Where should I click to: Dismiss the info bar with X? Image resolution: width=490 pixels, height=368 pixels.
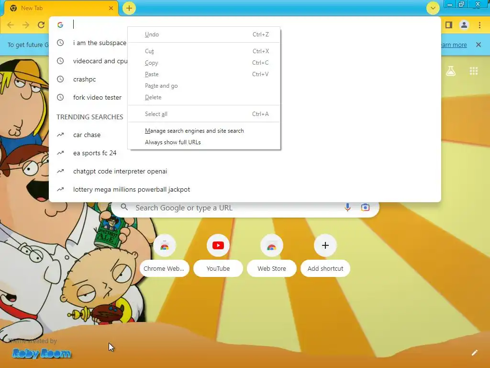coord(479,45)
